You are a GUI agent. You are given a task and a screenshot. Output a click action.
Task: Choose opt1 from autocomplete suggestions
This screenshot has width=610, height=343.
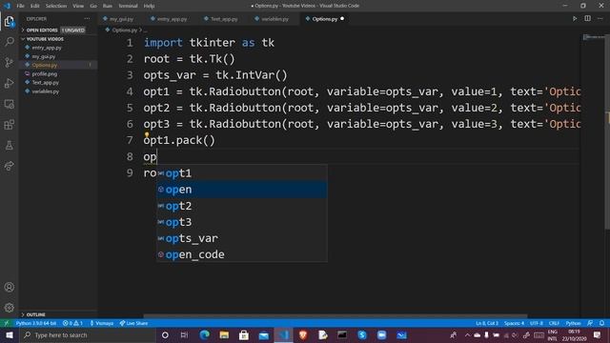pyautogui.click(x=241, y=173)
